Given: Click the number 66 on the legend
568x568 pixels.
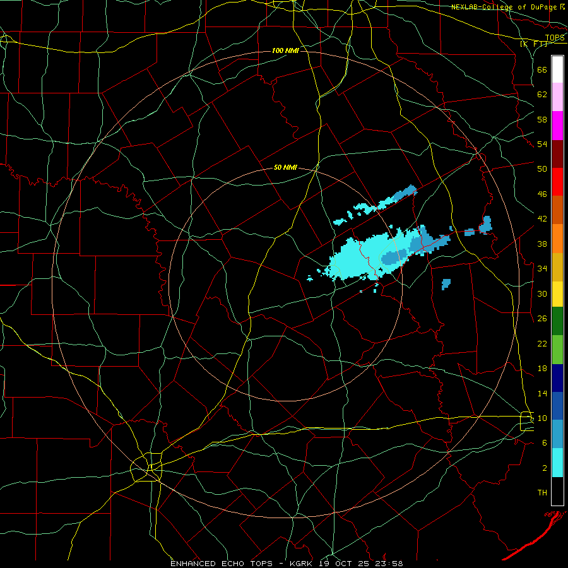Looking at the screenshot, I should point(542,69).
